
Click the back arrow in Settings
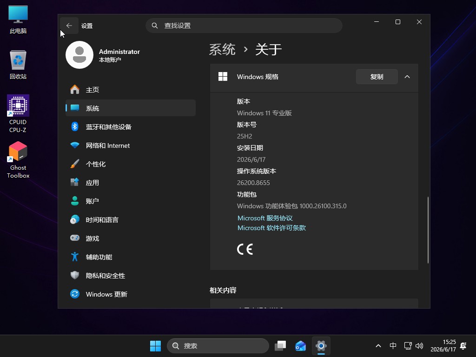click(x=69, y=26)
